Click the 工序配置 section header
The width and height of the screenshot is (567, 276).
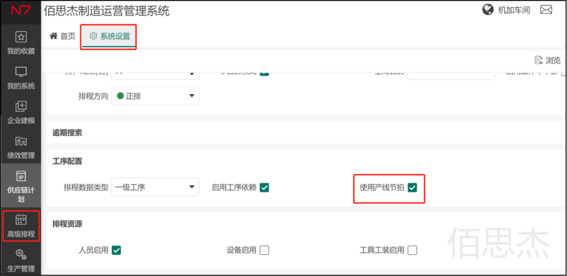[x=67, y=161]
